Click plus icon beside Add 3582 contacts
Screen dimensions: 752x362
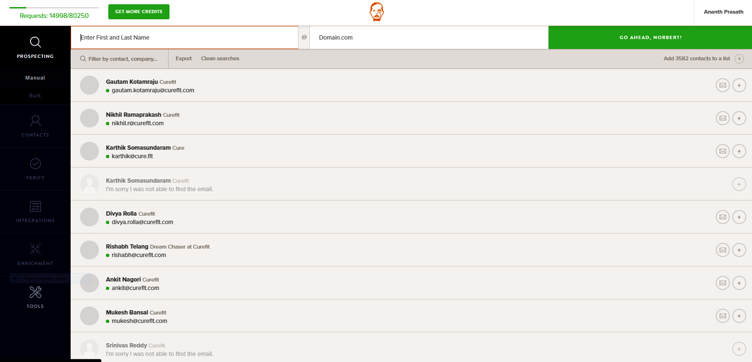pos(739,59)
